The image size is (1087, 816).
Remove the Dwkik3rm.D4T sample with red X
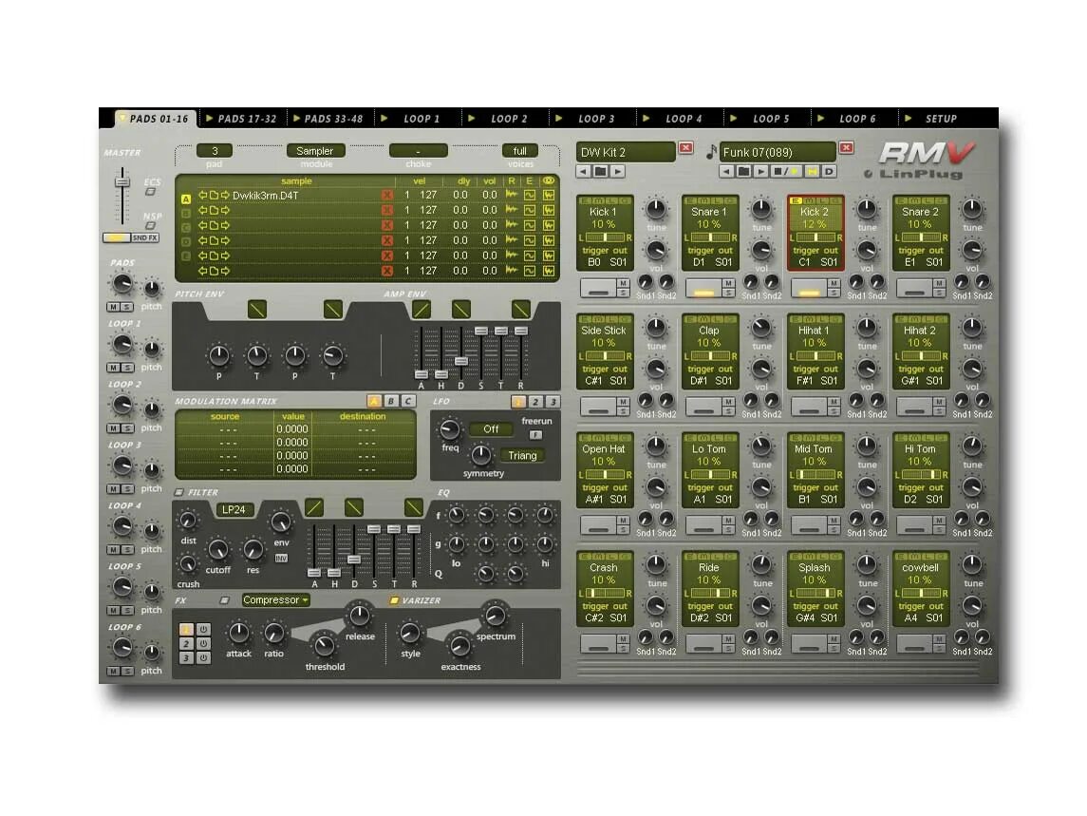(386, 196)
